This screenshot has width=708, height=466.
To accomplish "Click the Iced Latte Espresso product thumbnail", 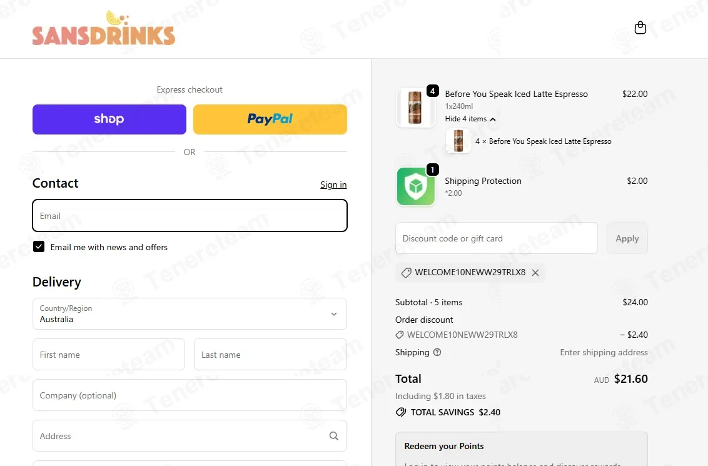I will (x=415, y=108).
